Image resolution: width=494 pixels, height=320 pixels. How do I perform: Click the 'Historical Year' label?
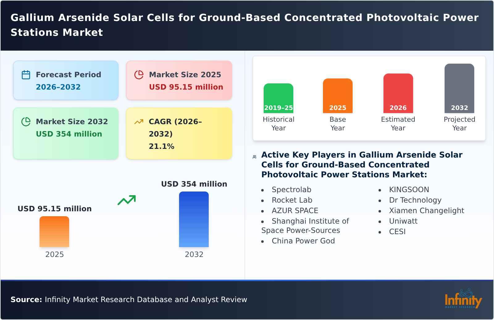(x=278, y=124)
